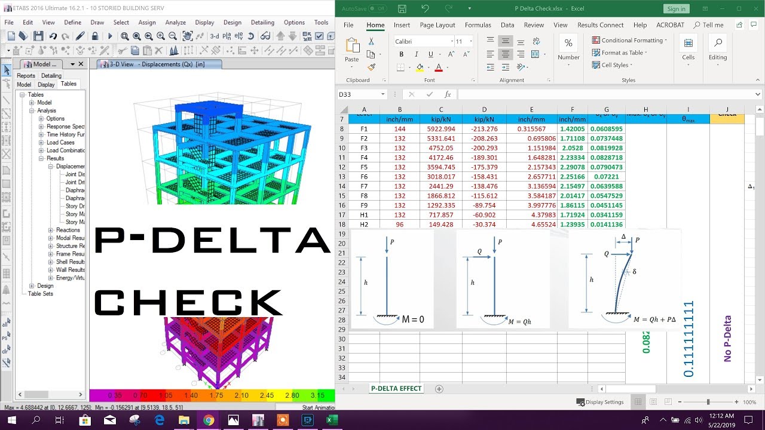Open the red Font Color swatch in Excel
The width and height of the screenshot is (765, 430).
click(x=439, y=67)
